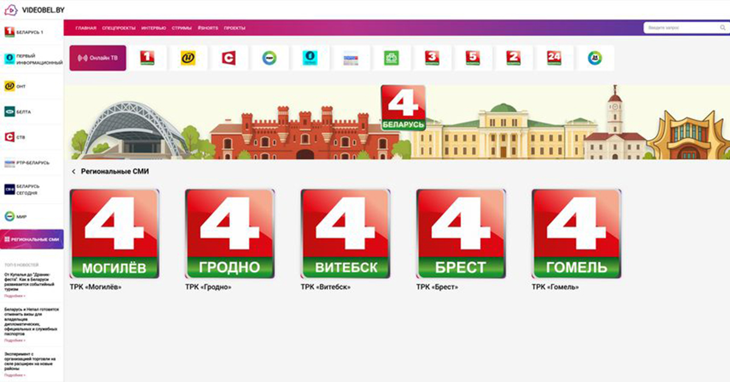
Task: Click the search magnifier icon
Action: coord(722,29)
